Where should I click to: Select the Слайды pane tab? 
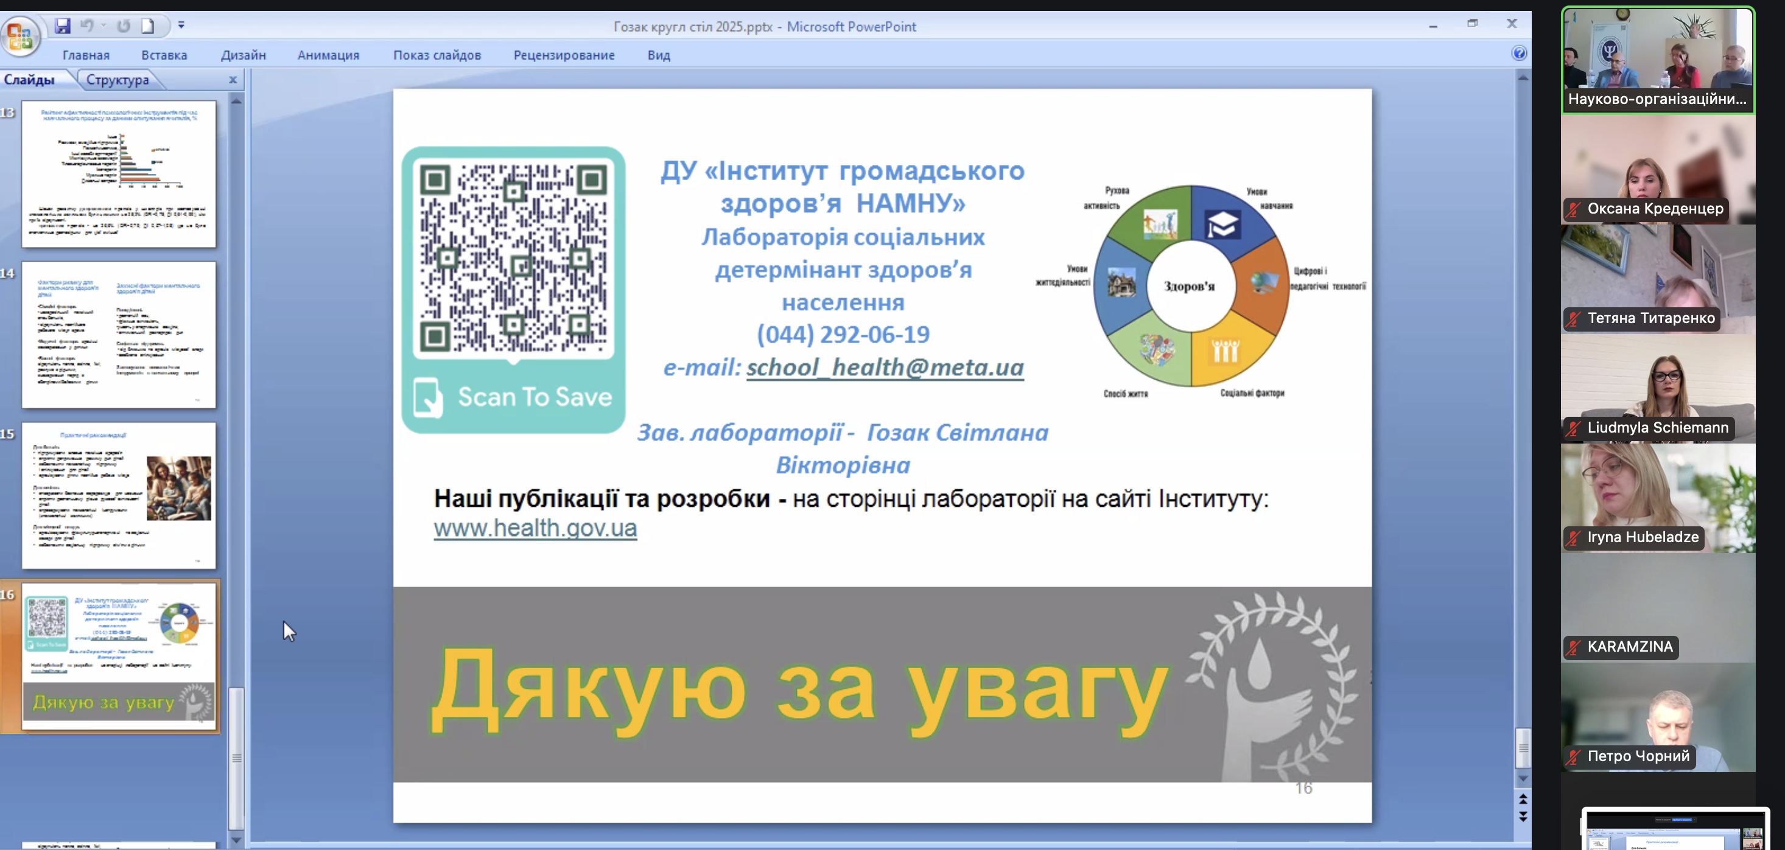(30, 80)
